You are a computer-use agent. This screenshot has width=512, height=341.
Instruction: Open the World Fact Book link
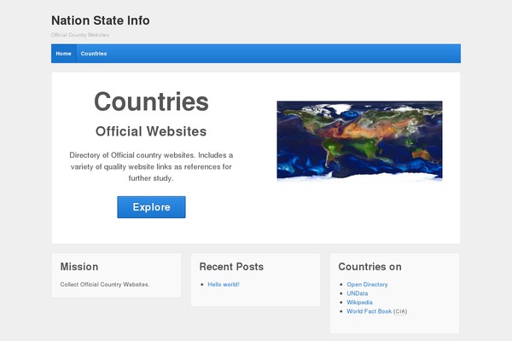coord(369,311)
